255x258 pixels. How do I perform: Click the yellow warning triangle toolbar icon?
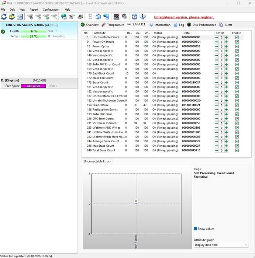(12, 17)
